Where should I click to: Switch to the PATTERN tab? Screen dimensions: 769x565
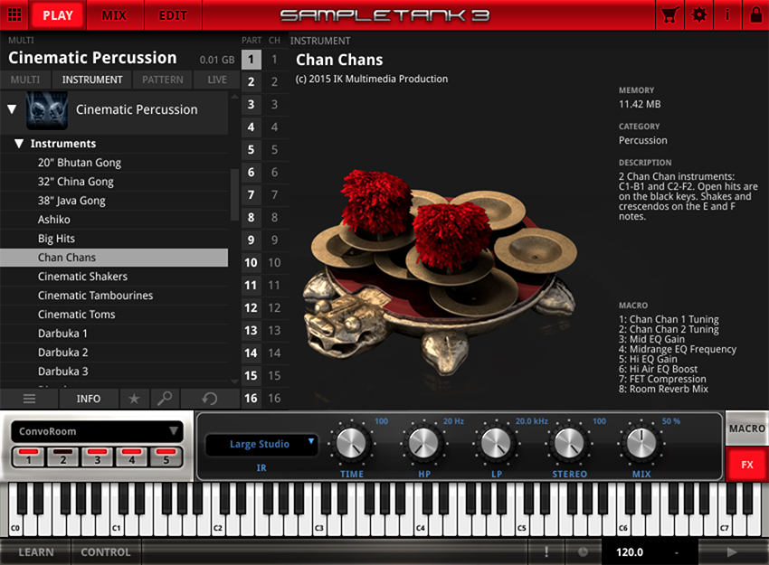tap(163, 80)
